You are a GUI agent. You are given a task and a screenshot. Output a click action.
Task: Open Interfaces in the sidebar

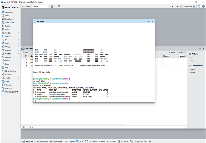click(7, 19)
